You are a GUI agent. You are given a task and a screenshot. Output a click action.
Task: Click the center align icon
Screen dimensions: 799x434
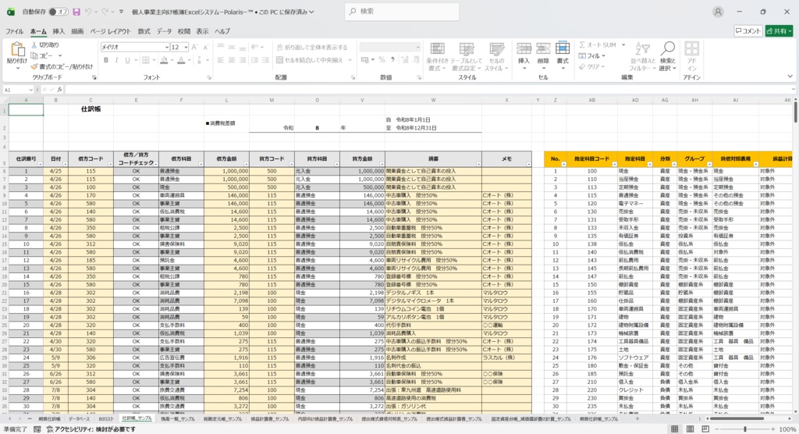point(232,60)
